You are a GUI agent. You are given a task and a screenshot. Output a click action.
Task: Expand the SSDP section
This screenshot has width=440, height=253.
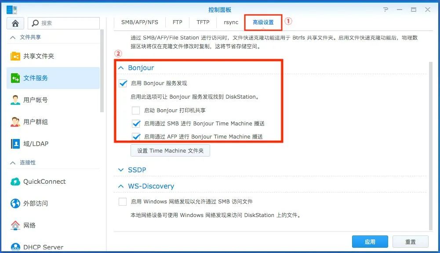tap(121, 170)
